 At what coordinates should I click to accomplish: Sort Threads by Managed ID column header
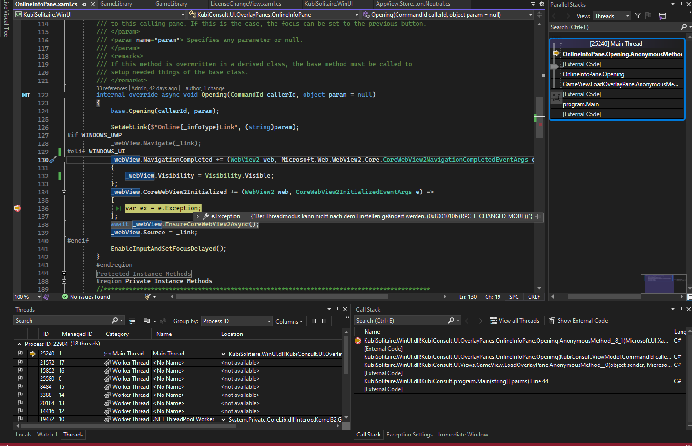[77, 334]
